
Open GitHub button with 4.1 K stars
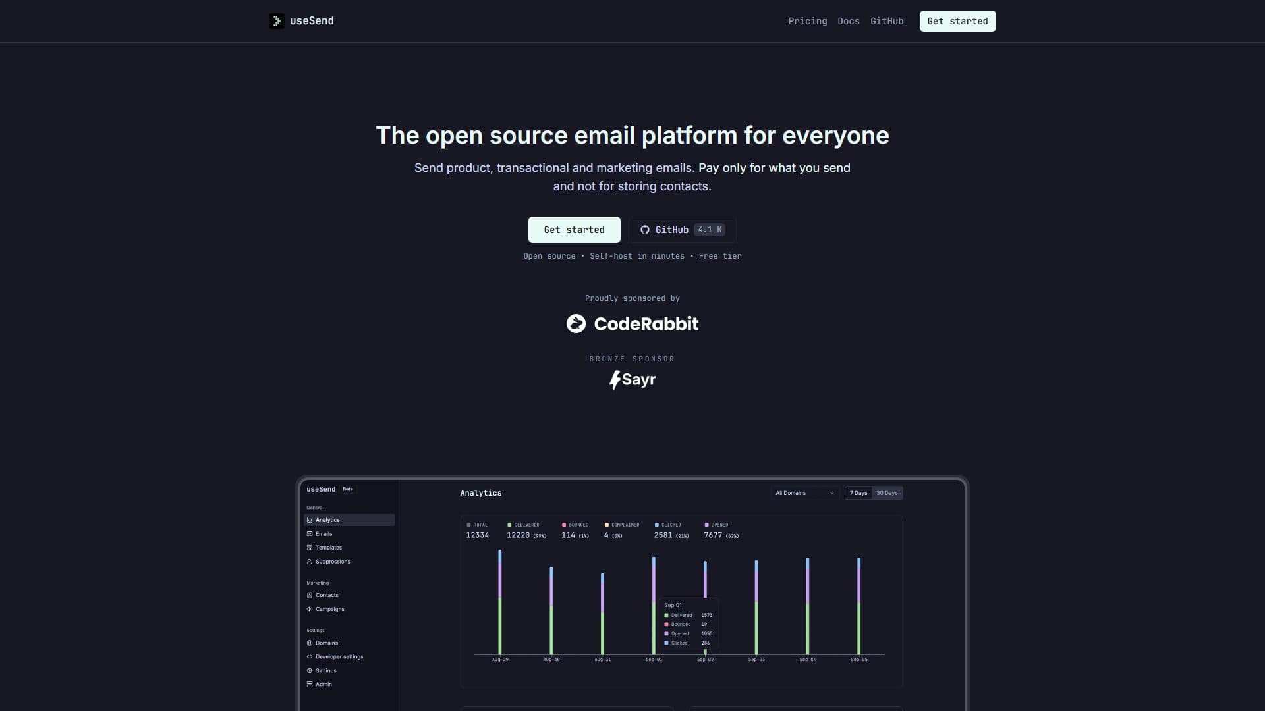pos(682,230)
